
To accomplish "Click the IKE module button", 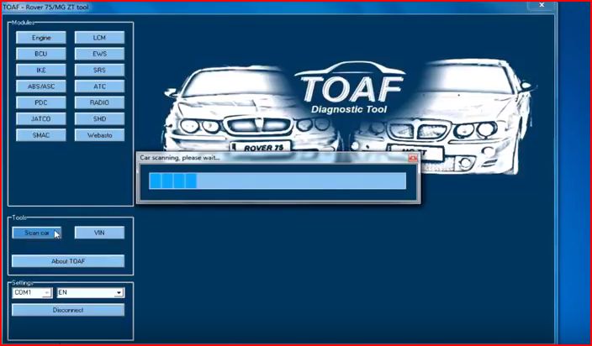I will pos(40,70).
